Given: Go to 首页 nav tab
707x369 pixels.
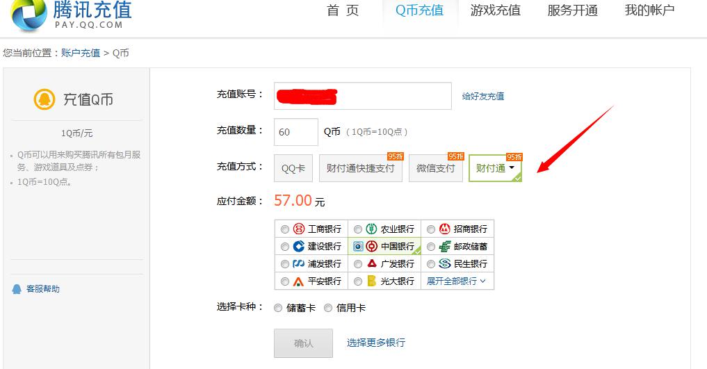Looking at the screenshot, I should point(343,10).
